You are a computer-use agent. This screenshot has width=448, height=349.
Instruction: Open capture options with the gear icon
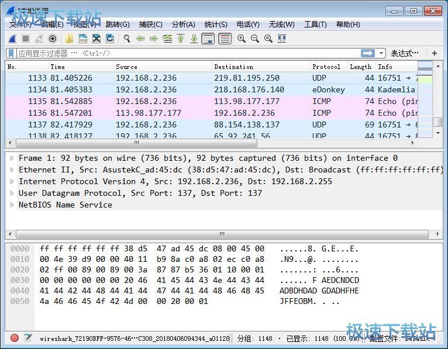(x=53, y=39)
